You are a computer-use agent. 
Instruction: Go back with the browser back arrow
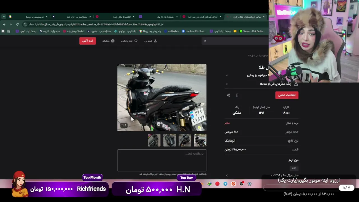[4, 24]
